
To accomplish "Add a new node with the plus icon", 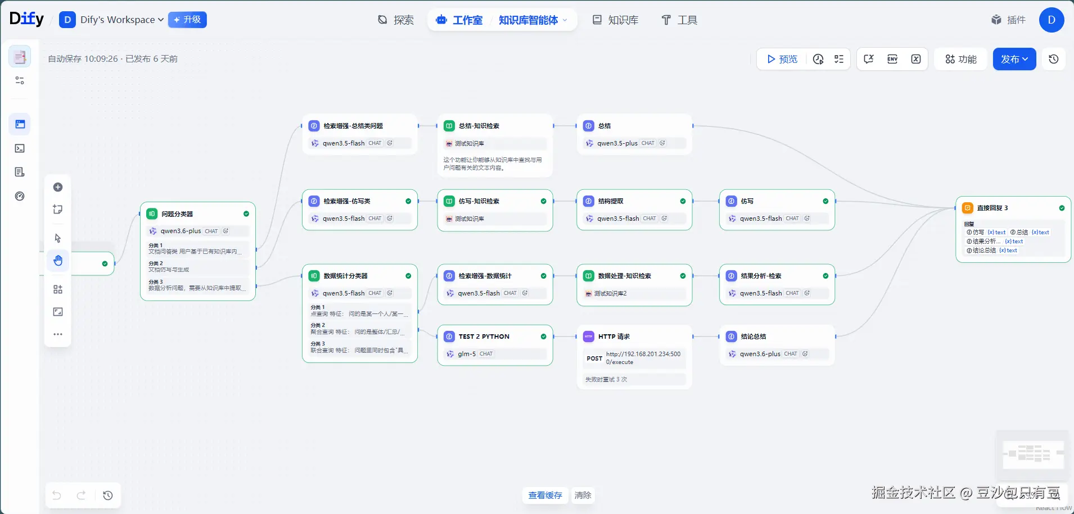I will pos(58,187).
